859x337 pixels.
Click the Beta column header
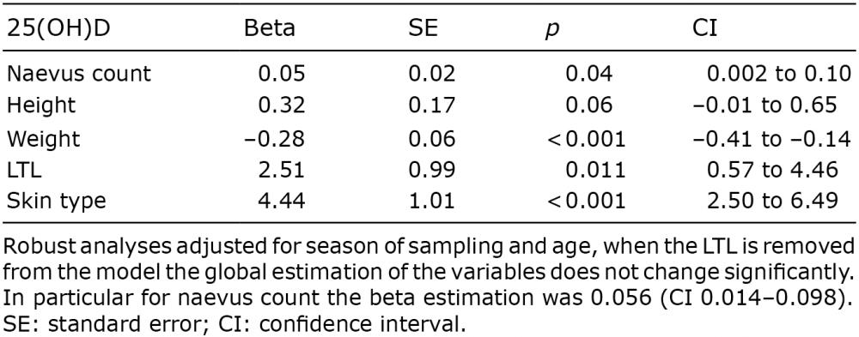[x=269, y=29]
